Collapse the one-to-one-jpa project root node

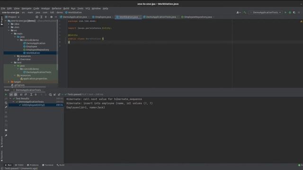coord(6,21)
